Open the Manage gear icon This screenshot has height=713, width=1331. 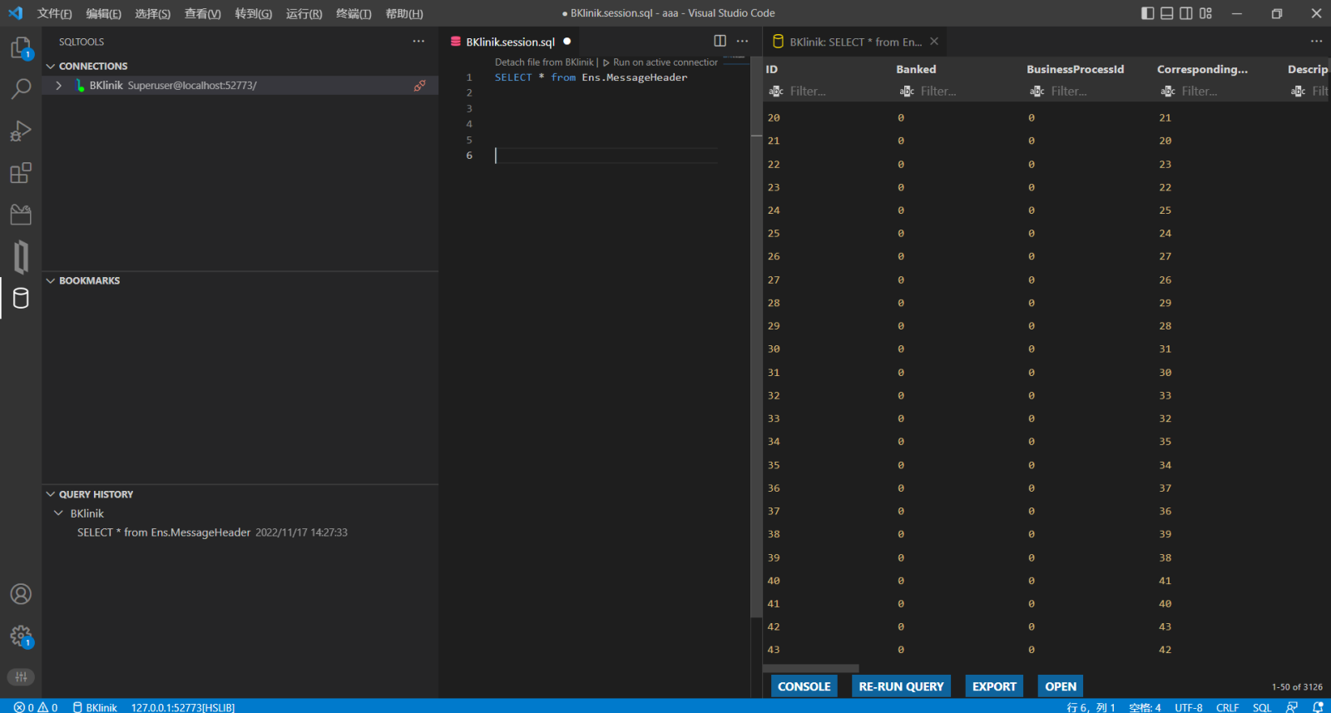21,636
